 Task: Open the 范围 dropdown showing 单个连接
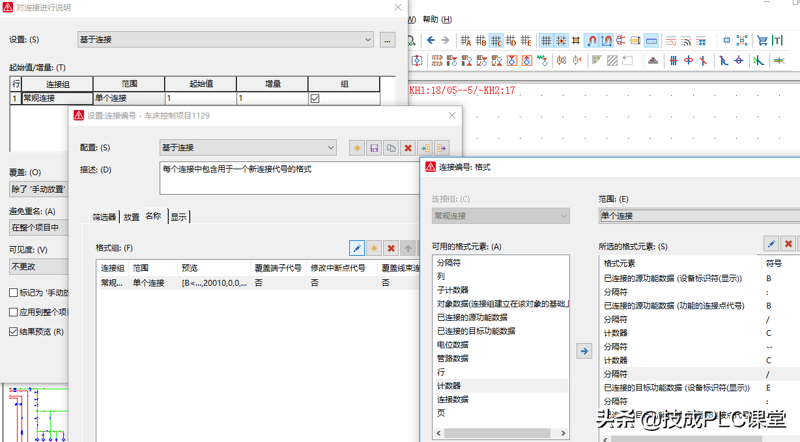[x=697, y=215]
